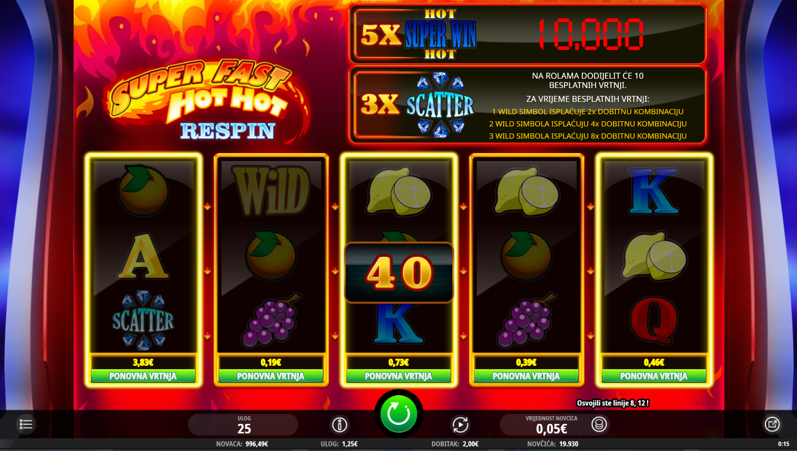Select the Ulog 25 bet field
Screen dimensions: 797x451
click(x=244, y=425)
